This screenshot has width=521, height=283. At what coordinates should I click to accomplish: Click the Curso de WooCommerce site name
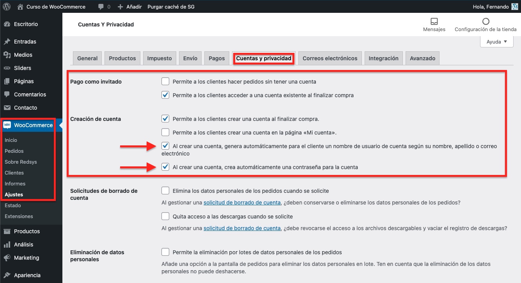pos(56,7)
